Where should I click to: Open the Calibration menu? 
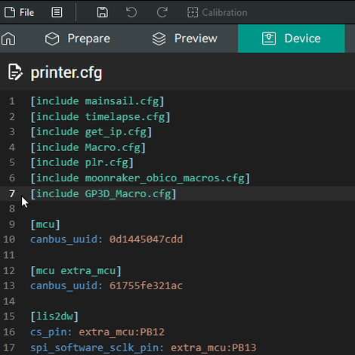pyautogui.click(x=218, y=12)
